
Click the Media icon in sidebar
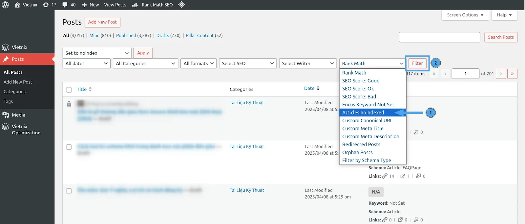tap(6, 115)
